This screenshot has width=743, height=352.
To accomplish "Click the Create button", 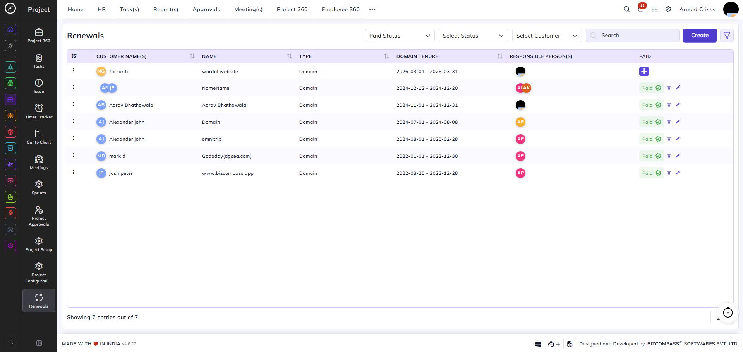I will click(700, 36).
